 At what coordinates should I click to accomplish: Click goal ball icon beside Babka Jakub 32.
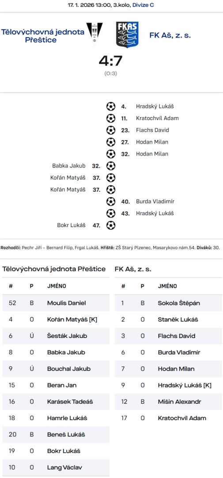pos(111,166)
